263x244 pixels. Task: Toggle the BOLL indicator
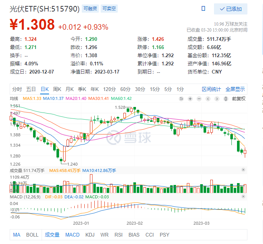[x=32, y=235]
